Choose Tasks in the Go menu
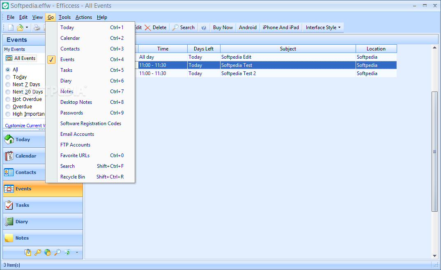This screenshot has width=441, height=270. click(x=90, y=70)
